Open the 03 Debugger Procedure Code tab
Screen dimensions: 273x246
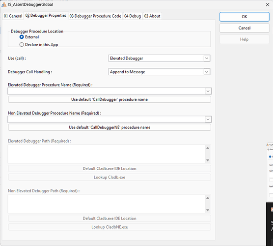[x=95, y=16]
